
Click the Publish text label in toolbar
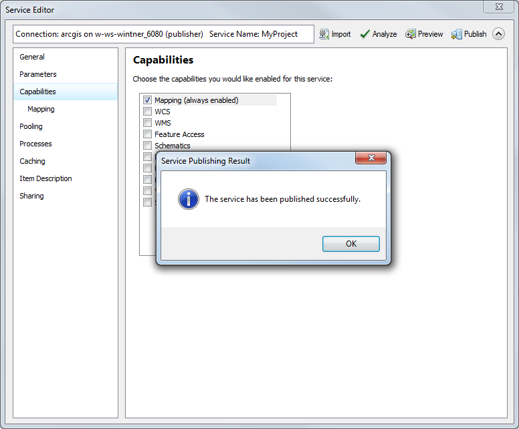(x=476, y=34)
